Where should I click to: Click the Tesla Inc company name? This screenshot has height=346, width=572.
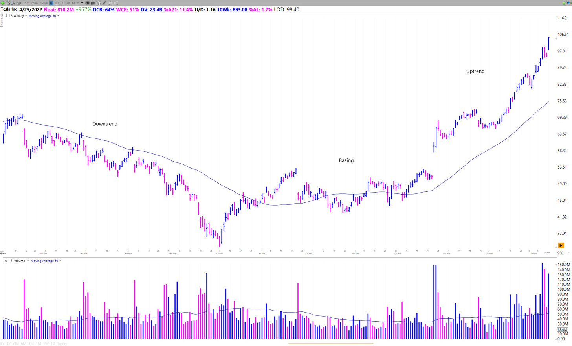(x=9, y=9)
